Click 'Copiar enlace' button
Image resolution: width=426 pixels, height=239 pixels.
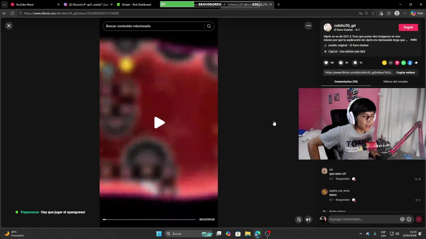[405, 72]
